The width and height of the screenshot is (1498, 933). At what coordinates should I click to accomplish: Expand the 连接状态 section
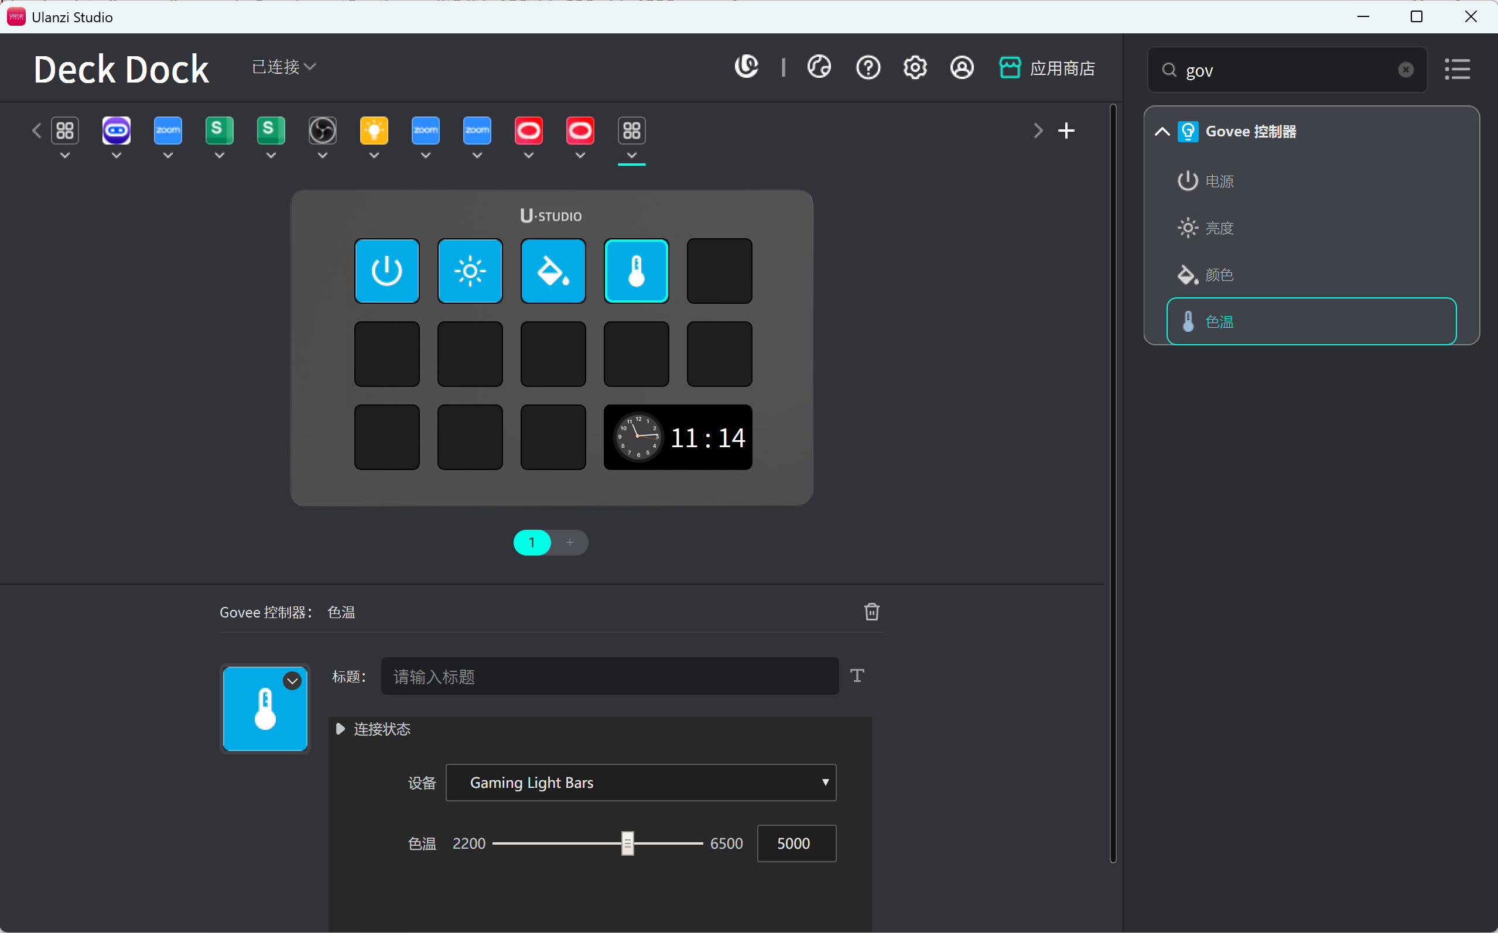pyautogui.click(x=340, y=729)
